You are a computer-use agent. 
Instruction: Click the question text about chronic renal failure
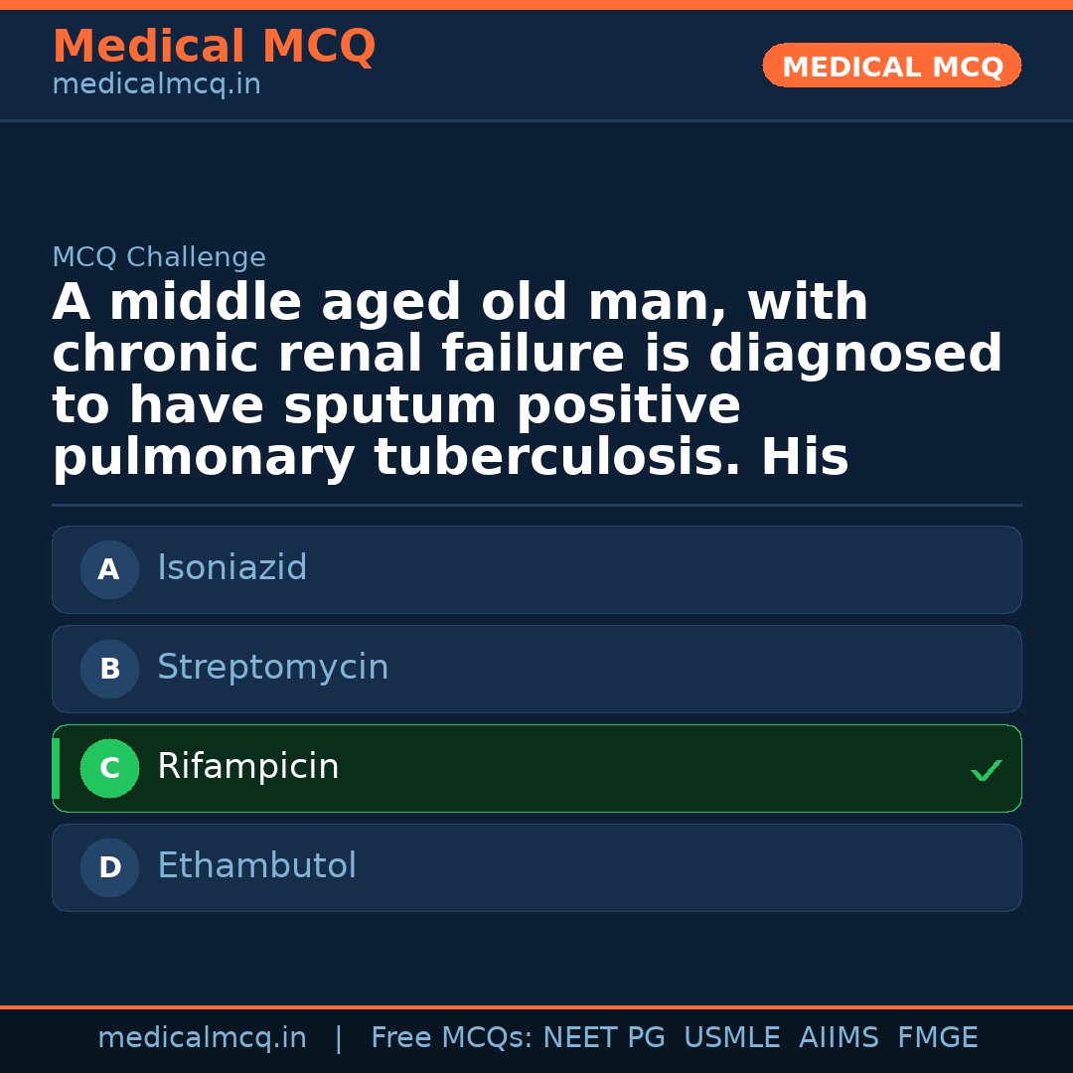pos(527,381)
